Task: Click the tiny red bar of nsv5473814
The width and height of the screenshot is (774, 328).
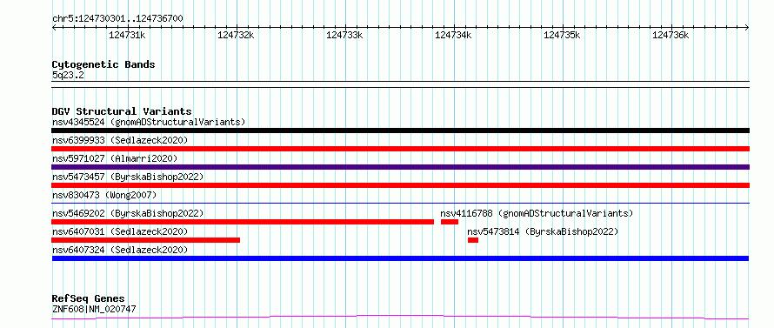Action: 473,240
